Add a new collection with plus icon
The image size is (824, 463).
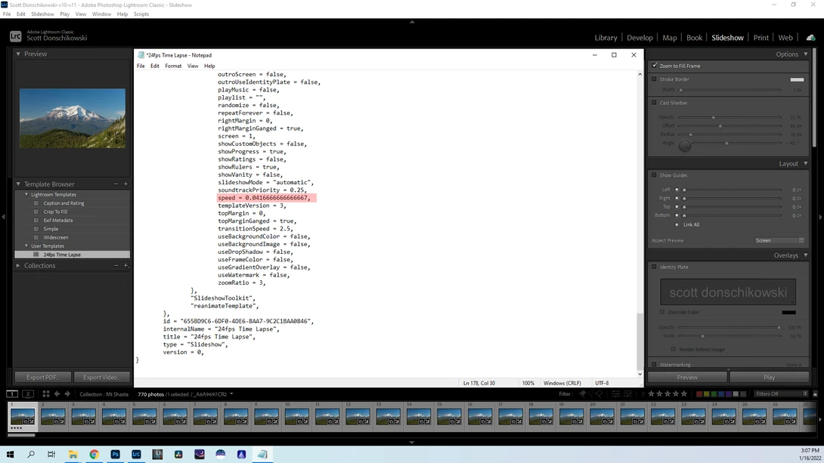(125, 266)
